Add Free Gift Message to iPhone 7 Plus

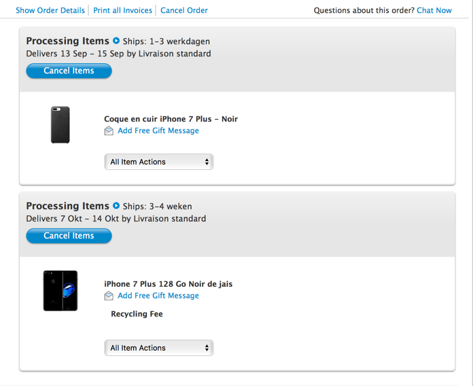coord(158,296)
